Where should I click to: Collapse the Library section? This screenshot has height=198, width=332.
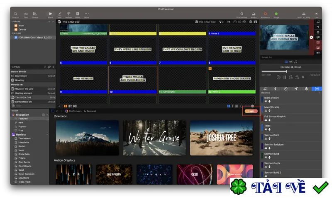click(53, 21)
